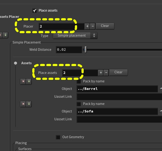
Task: Click the Placer parameter label
Action: [x=28, y=26]
